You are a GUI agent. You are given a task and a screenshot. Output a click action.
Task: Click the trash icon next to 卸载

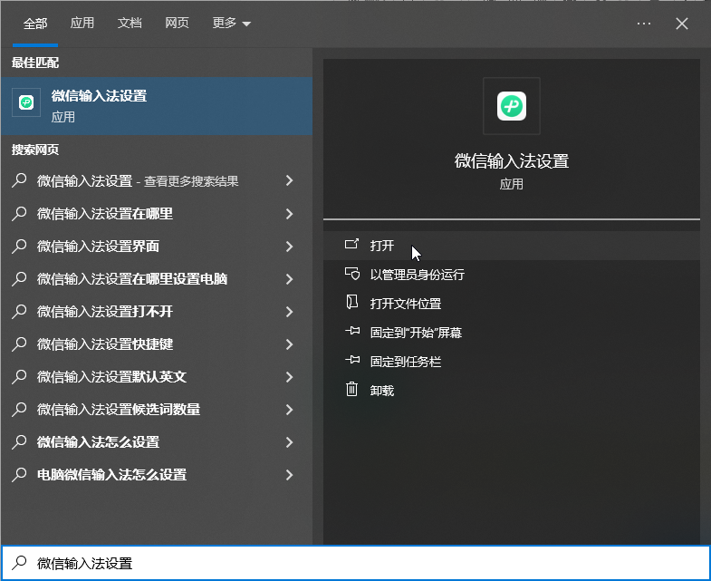coord(352,390)
